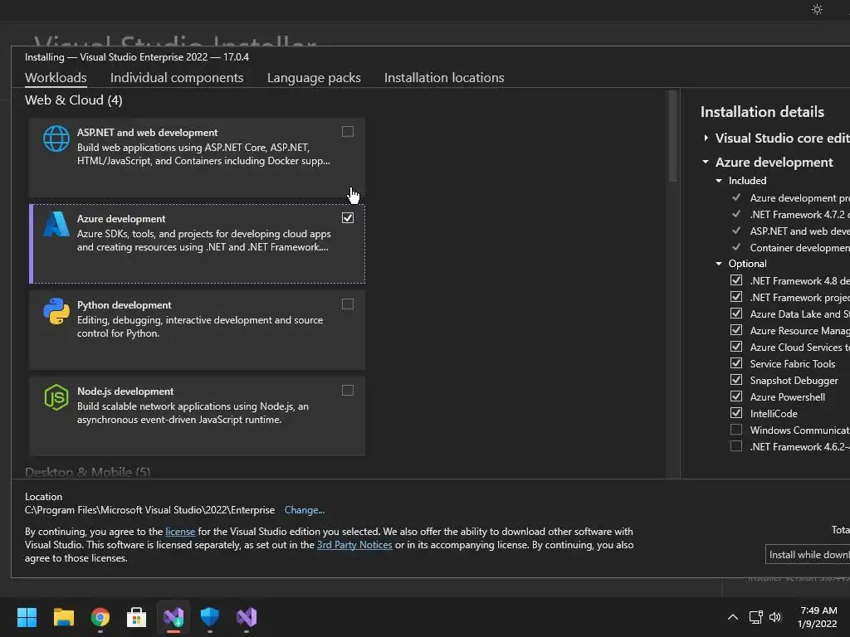Open the 3rd Party Notices link

(354, 545)
